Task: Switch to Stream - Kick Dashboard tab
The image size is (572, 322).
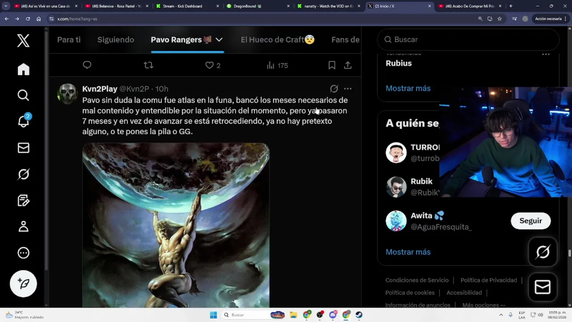Action: pyautogui.click(x=189, y=6)
